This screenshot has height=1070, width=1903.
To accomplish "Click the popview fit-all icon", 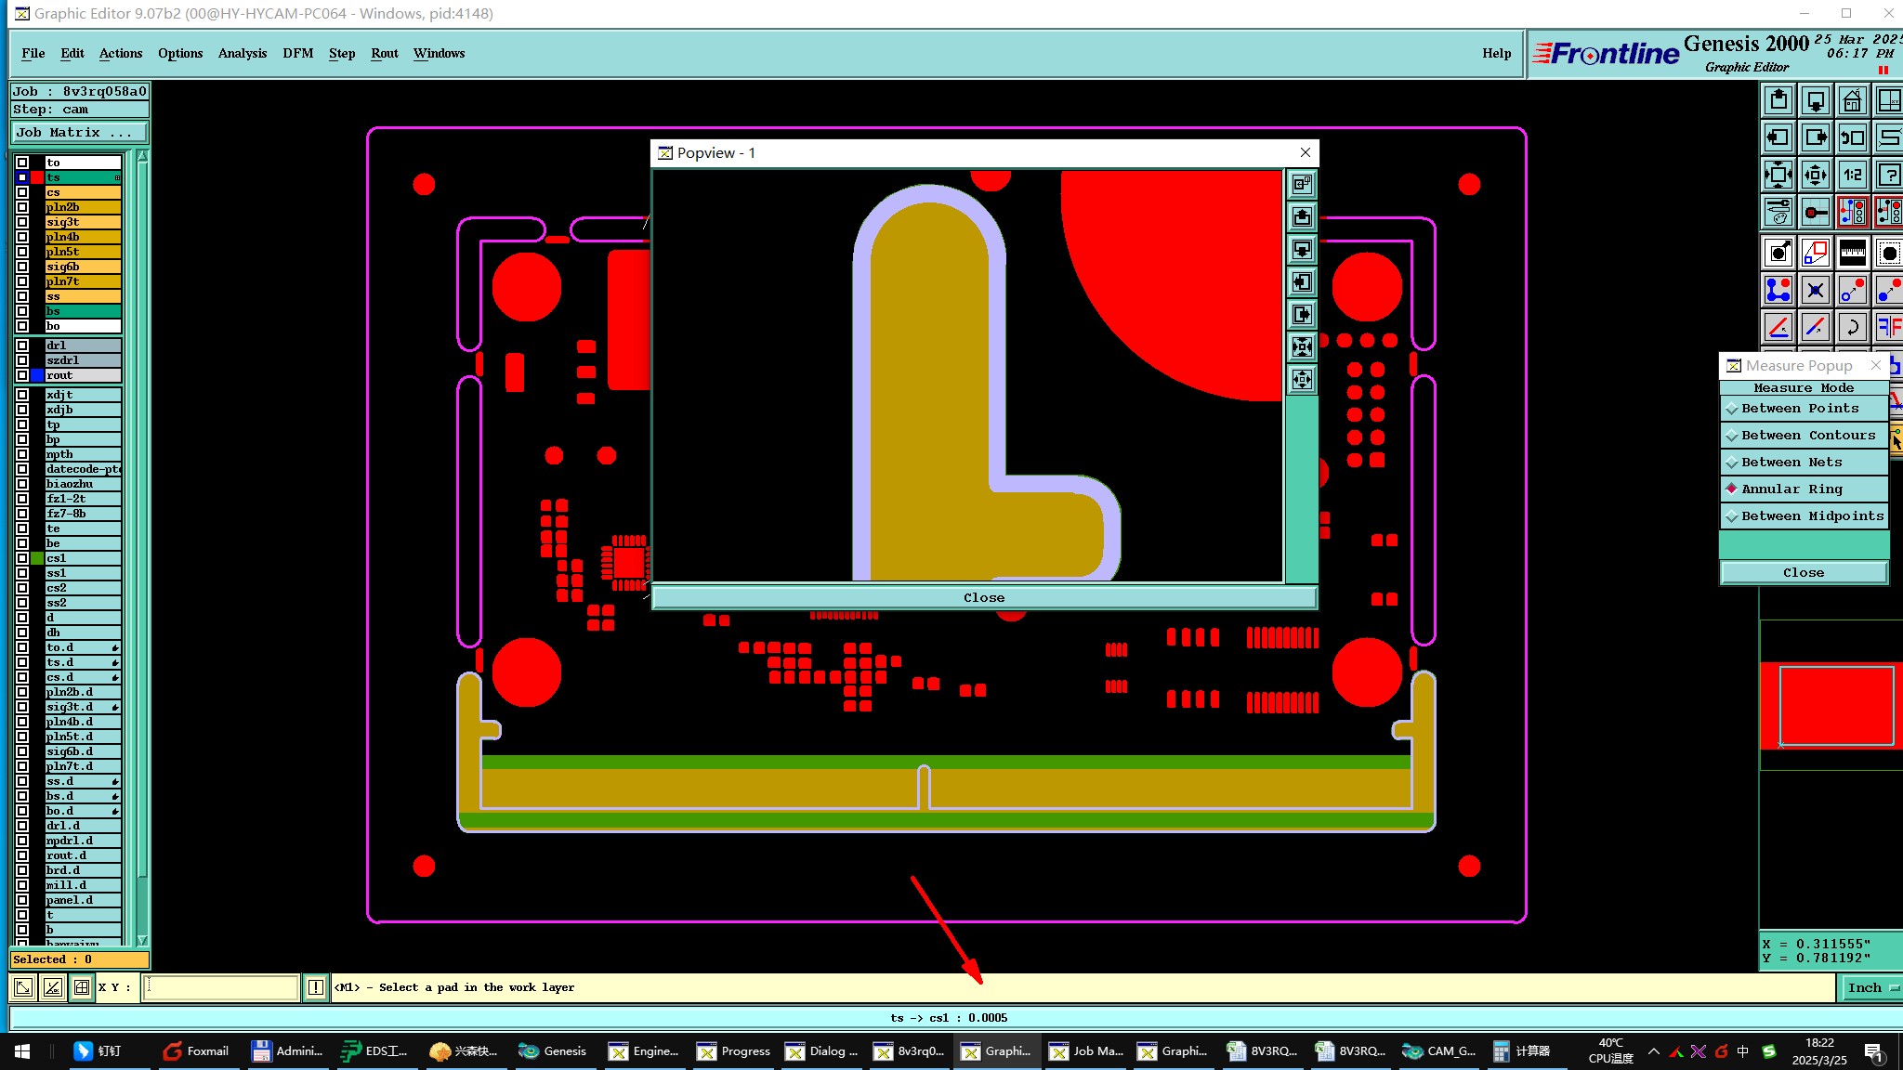I will 1302,346.
